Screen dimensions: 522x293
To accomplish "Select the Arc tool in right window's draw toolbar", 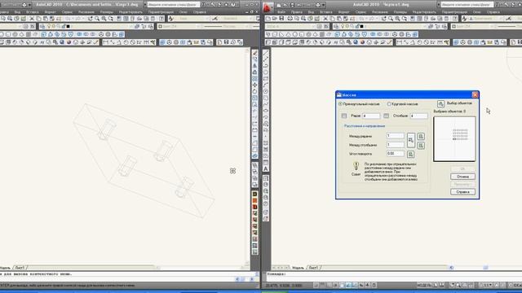I will (266, 85).
